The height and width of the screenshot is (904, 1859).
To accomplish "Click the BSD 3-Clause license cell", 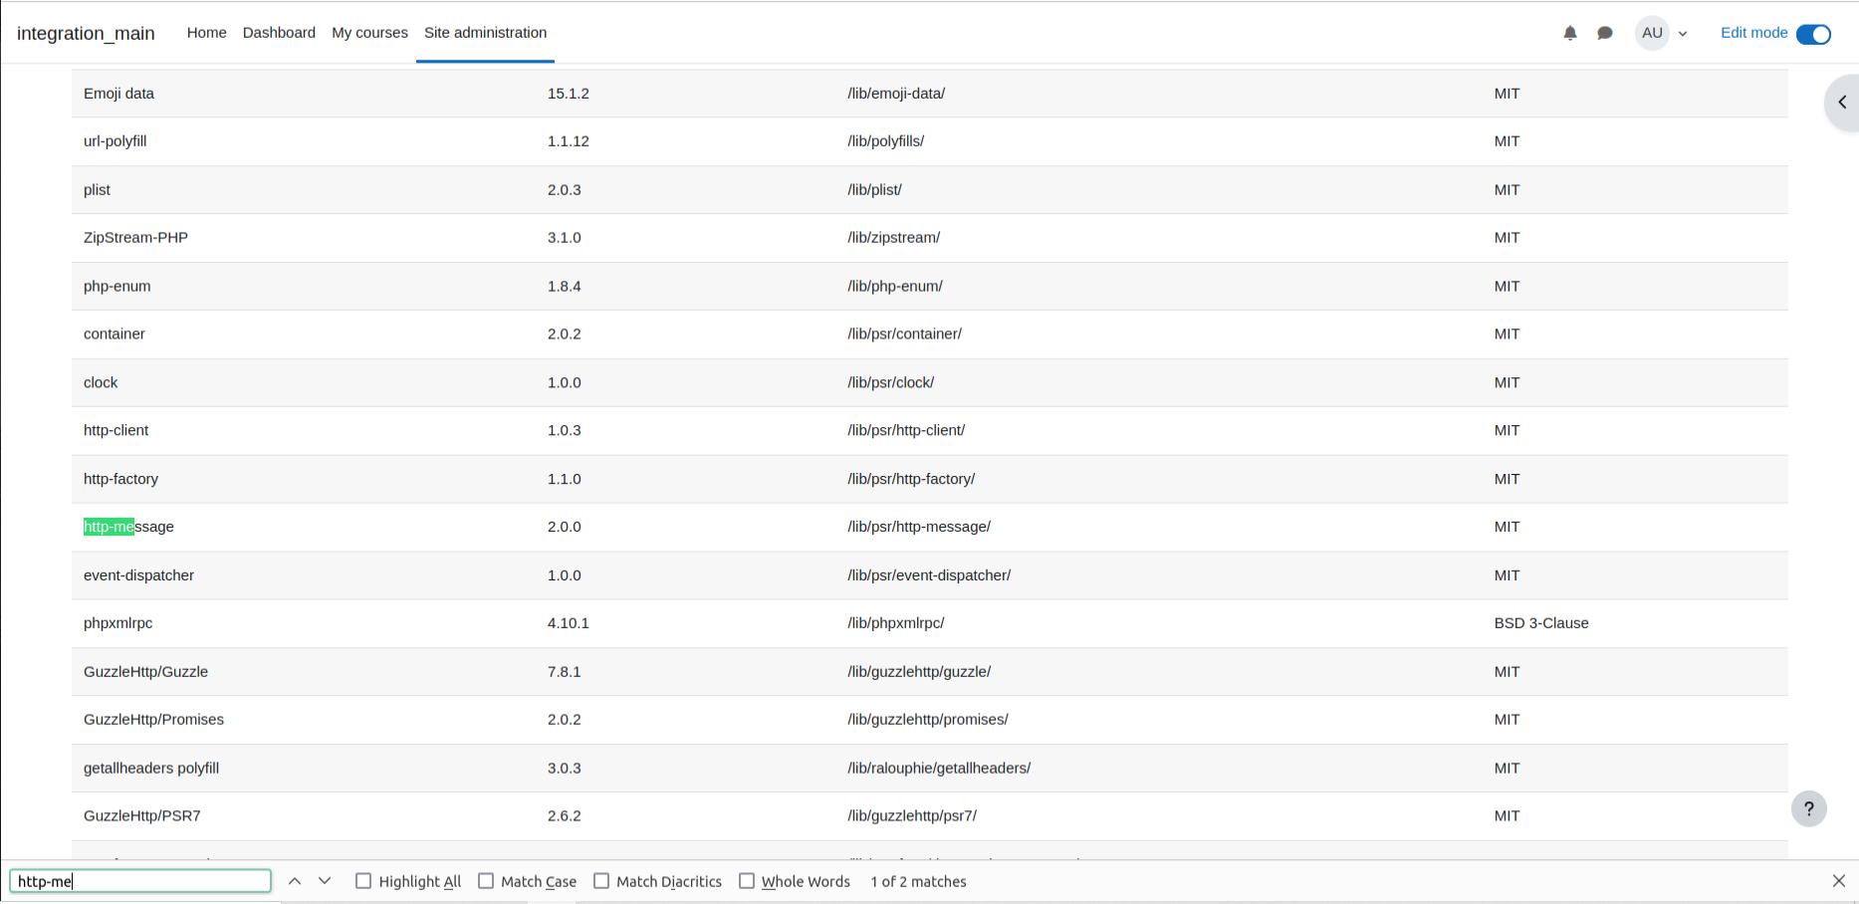I will tap(1541, 624).
